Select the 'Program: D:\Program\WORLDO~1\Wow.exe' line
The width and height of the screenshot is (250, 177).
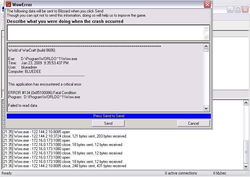pyautogui.click(x=44, y=97)
